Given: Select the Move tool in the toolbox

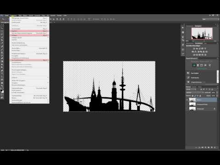Looking at the screenshot, I should [x=2, y=28].
